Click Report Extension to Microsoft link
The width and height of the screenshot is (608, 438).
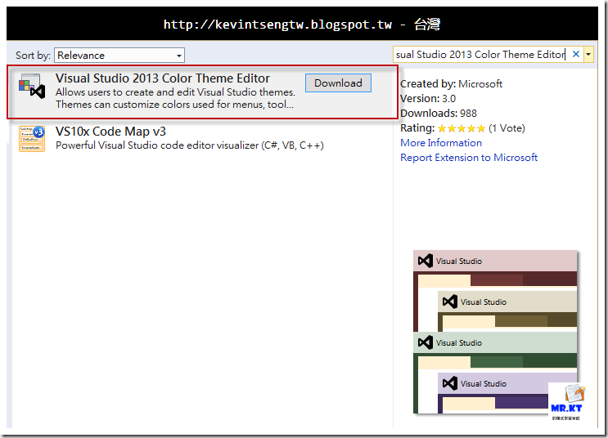point(469,158)
